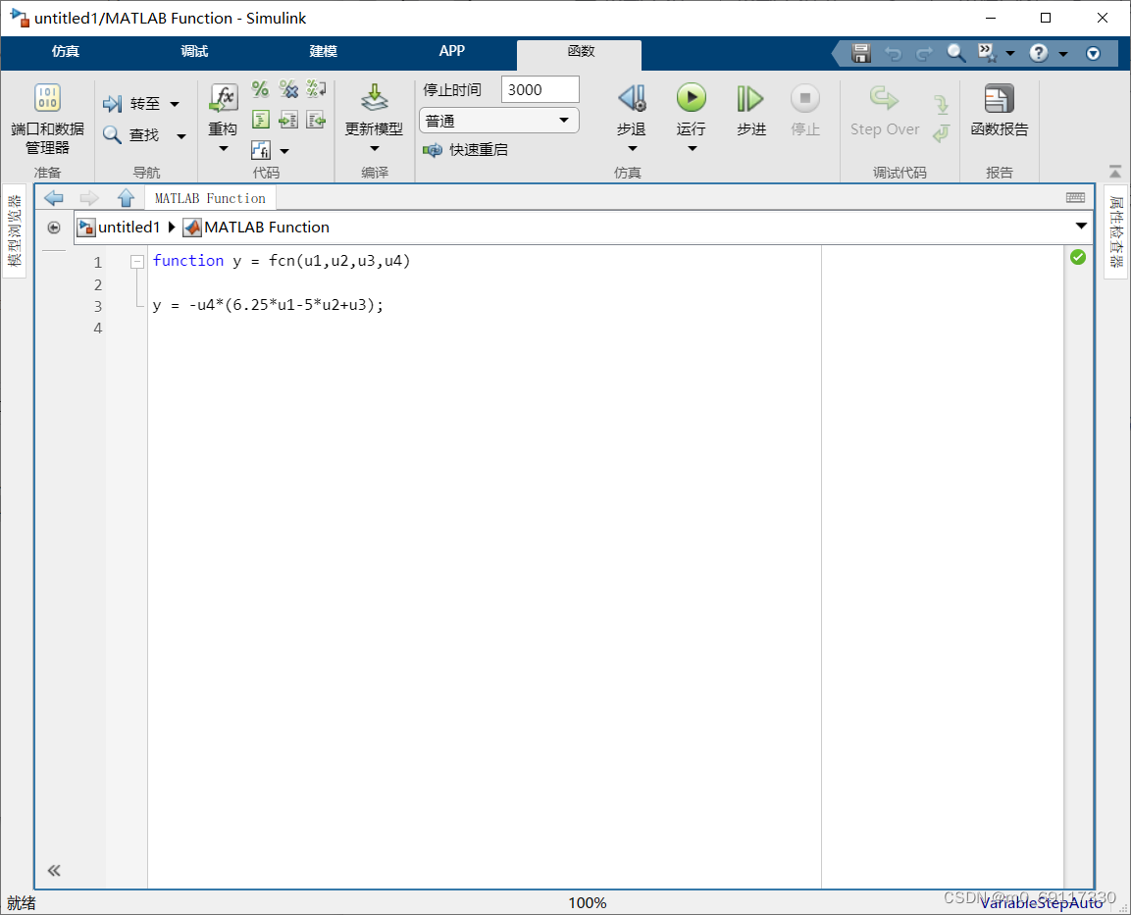Click the Step Over debug icon
This screenshot has width=1131, height=915.
[885, 98]
